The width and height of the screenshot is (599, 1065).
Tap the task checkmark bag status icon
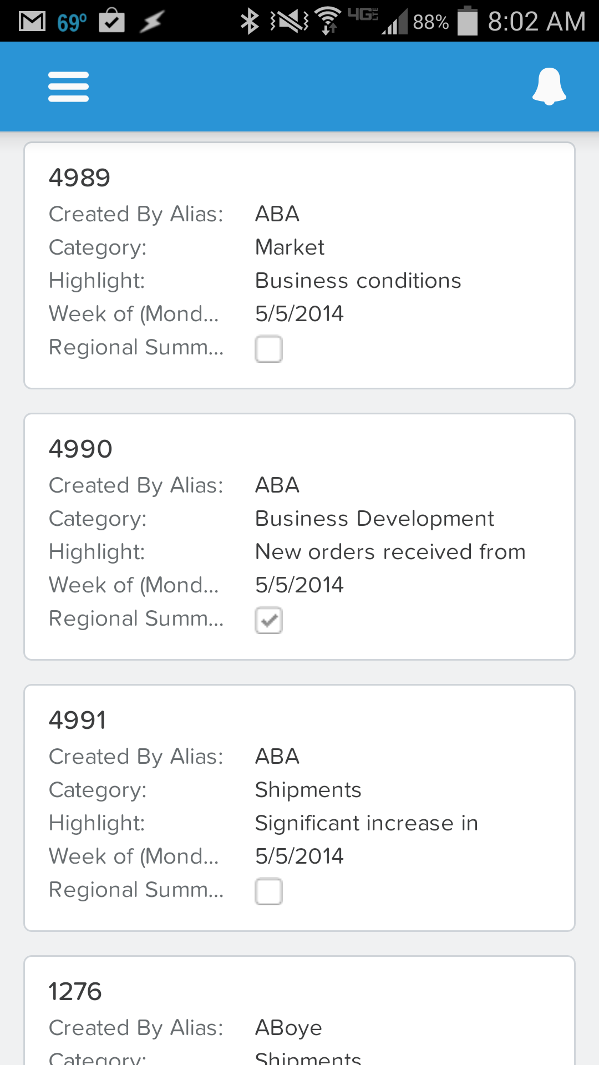click(111, 21)
